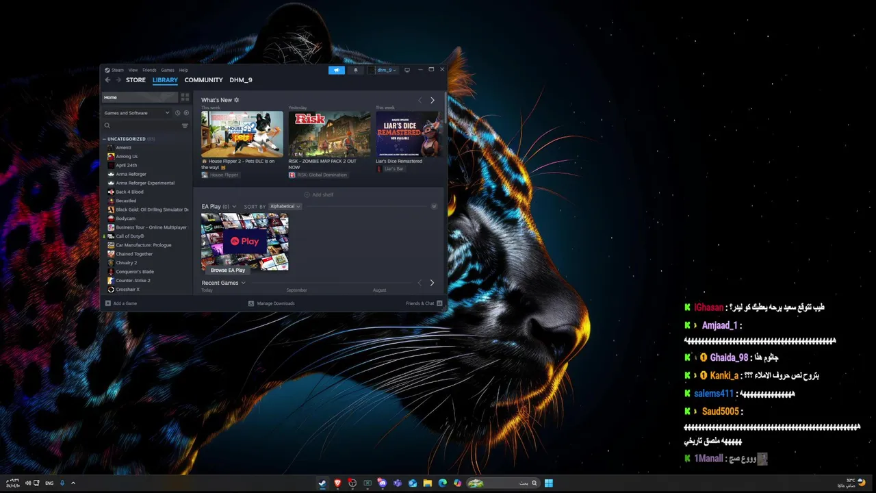Viewport: 876px width, 493px height.
Task: Open Friends & Chat grid icon
Action: [x=439, y=303]
